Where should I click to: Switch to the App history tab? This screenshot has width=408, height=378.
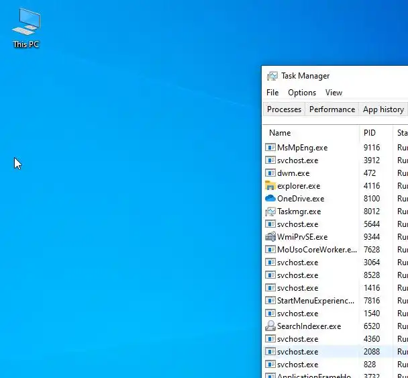tap(383, 109)
